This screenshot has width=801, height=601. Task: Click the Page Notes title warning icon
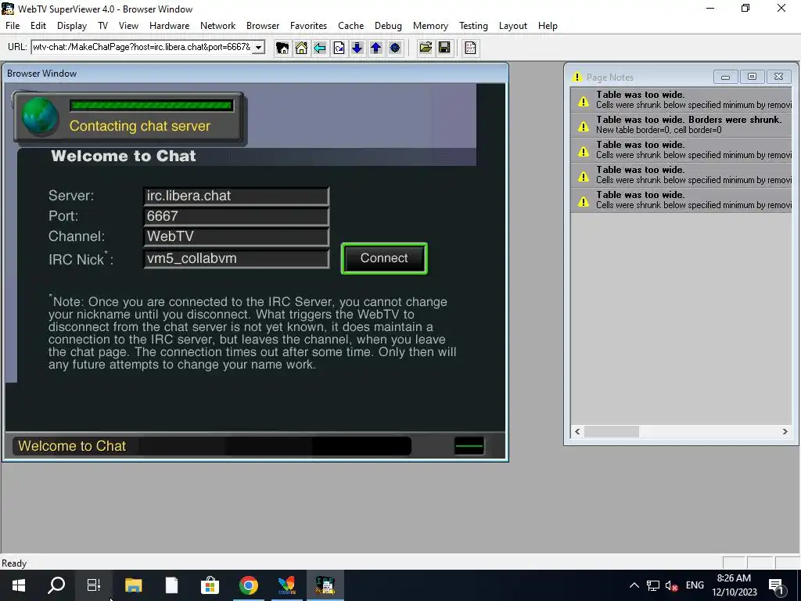(x=577, y=77)
